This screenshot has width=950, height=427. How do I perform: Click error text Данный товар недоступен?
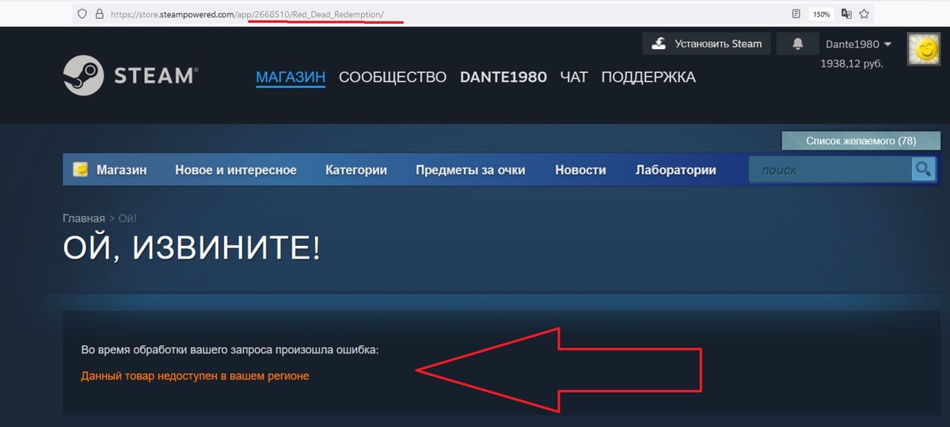pos(195,376)
